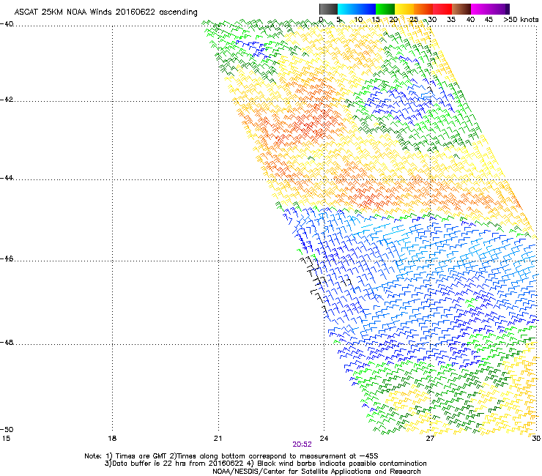Screen dimensions: 542x476
Task: Click the '35' label under the color scale
Action: click(451, 20)
